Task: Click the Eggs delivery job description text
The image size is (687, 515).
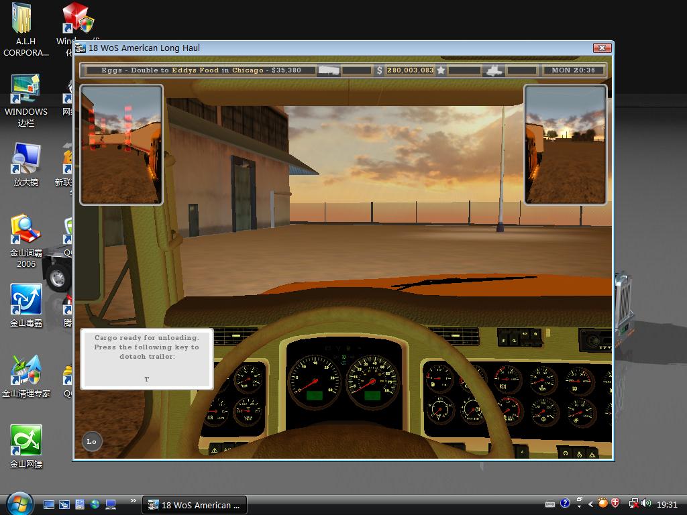Action: (201, 70)
